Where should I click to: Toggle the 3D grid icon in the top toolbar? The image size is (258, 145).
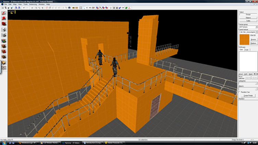pyautogui.click(x=6, y=8)
